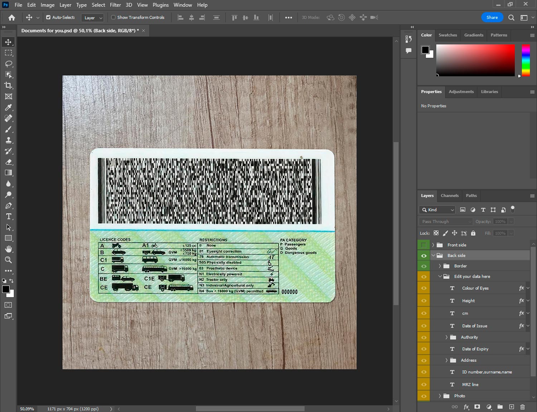Image resolution: width=537 pixels, height=412 pixels.
Task: Open the Filter menu
Action: click(x=115, y=5)
